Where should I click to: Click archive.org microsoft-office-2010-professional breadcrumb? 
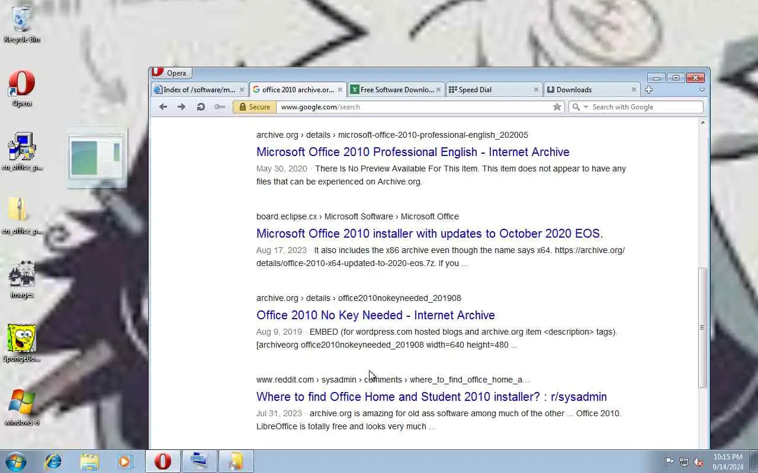pyautogui.click(x=392, y=135)
